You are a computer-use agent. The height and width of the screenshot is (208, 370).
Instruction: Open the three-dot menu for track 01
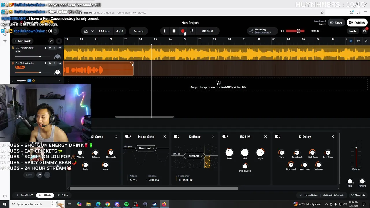pos(45,48)
